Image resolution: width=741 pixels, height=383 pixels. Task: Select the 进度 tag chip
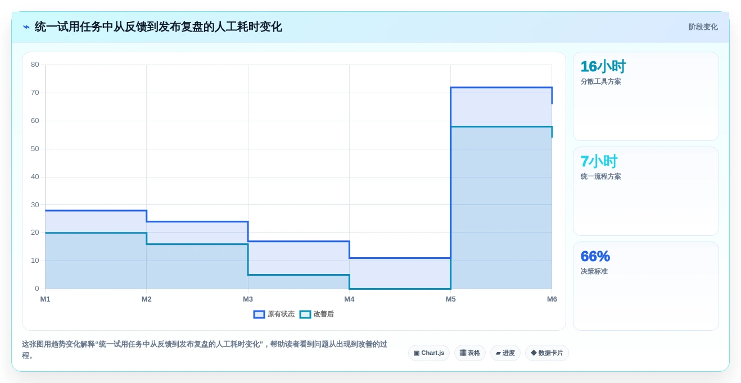point(505,353)
